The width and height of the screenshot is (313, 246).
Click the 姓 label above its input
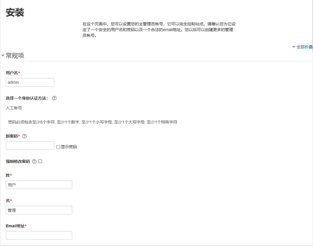tap(8, 175)
